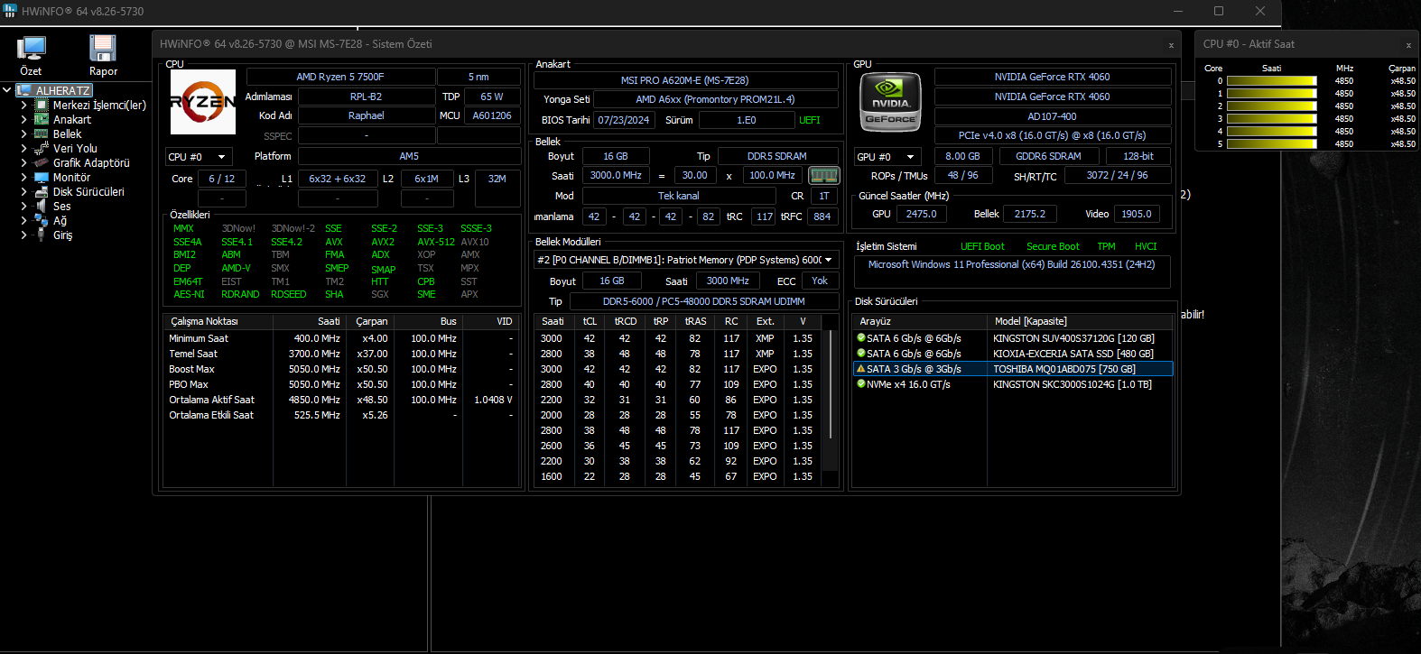Screen dimensions: 1421x654
Task: Close the CPU #0 Aktif Saat window
Action: pyautogui.click(x=1408, y=44)
